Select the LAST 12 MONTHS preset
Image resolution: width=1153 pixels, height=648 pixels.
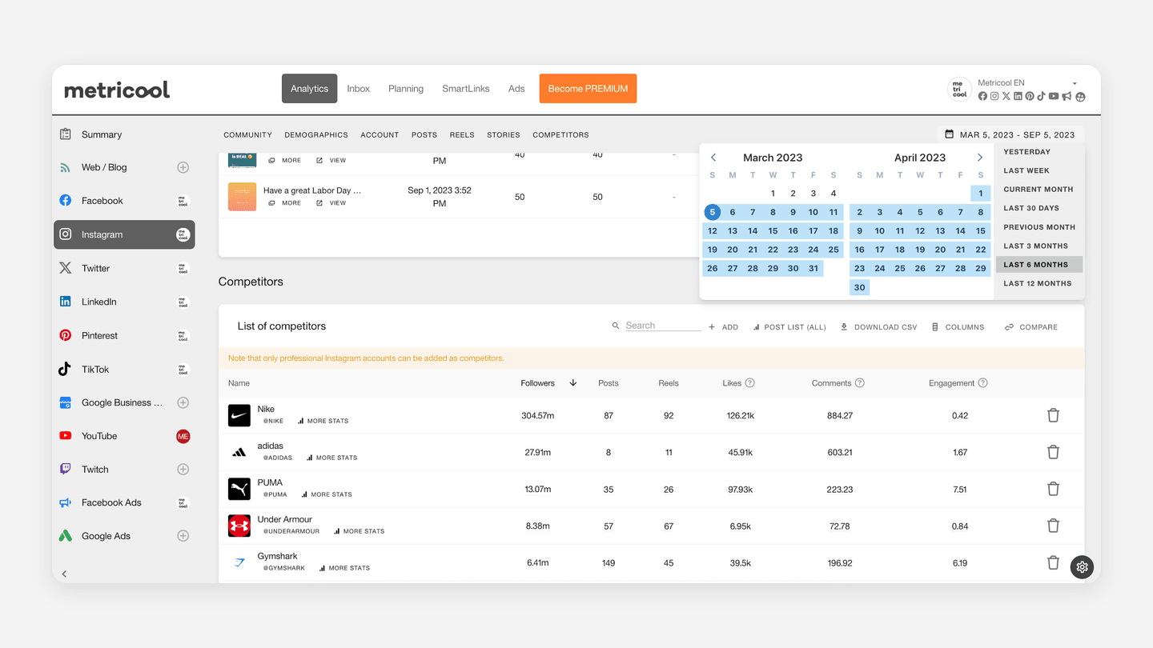[1038, 283]
